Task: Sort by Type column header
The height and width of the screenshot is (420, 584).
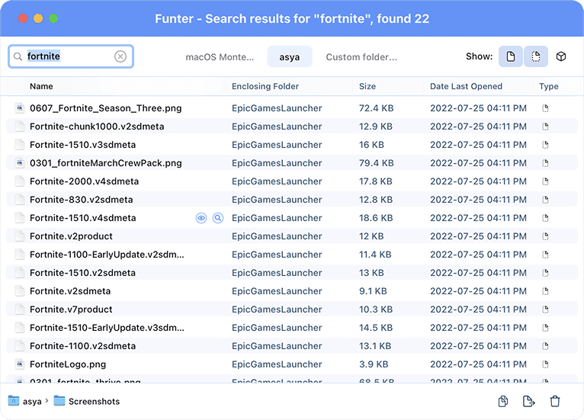Action: pyautogui.click(x=549, y=86)
